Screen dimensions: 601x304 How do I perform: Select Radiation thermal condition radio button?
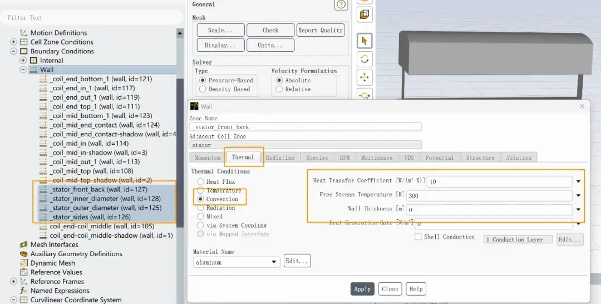click(200, 208)
